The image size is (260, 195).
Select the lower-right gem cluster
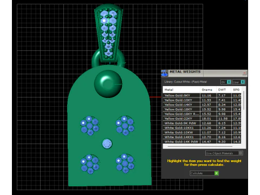125,164
